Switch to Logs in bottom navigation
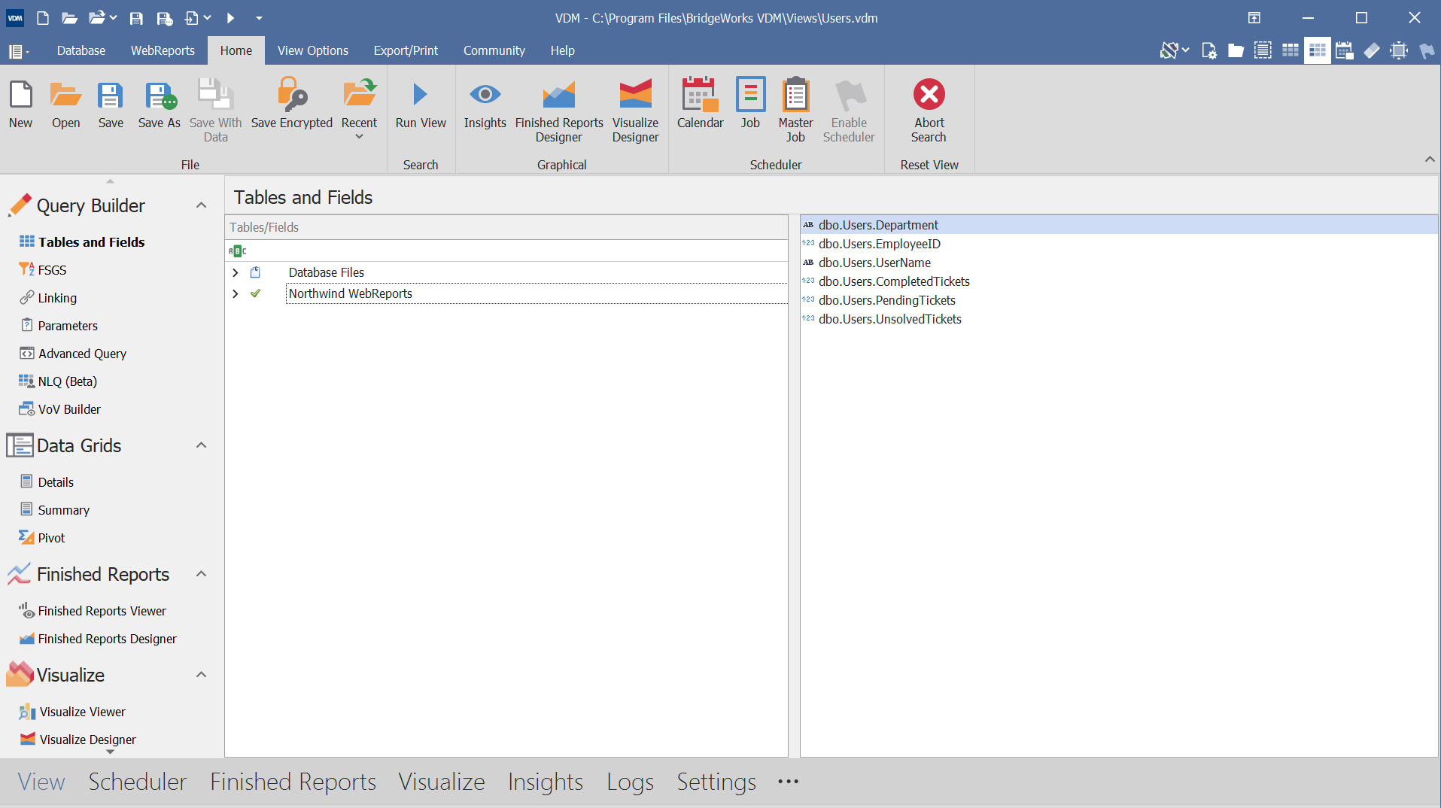This screenshot has width=1441, height=808. (630, 782)
